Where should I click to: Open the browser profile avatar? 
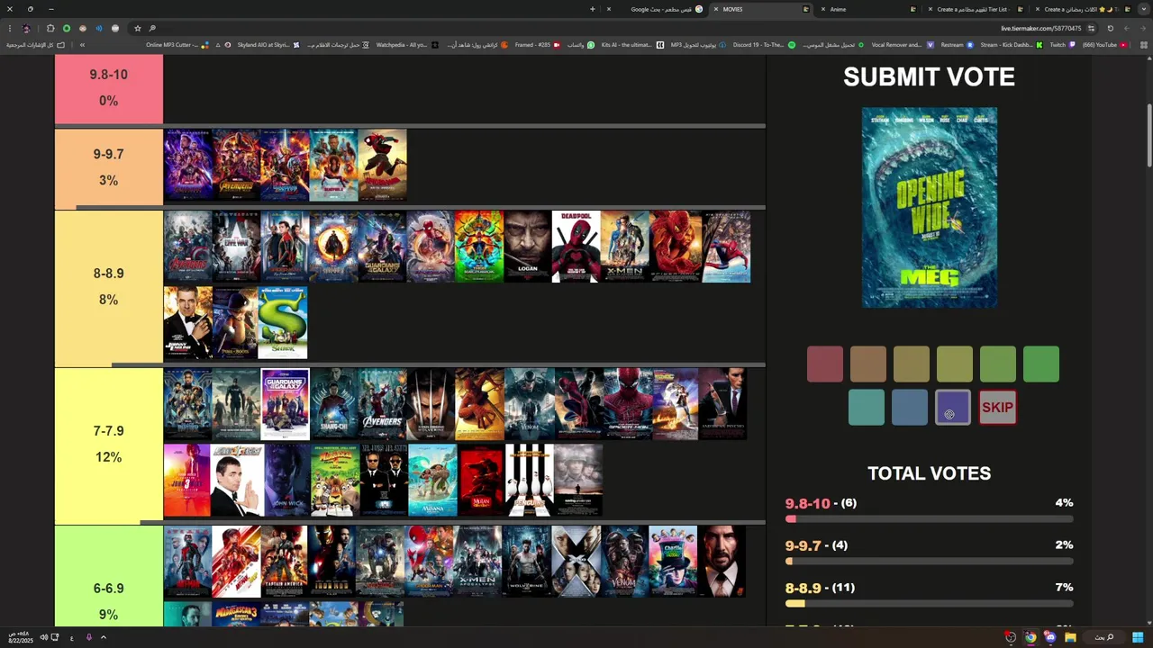[x=26, y=28]
